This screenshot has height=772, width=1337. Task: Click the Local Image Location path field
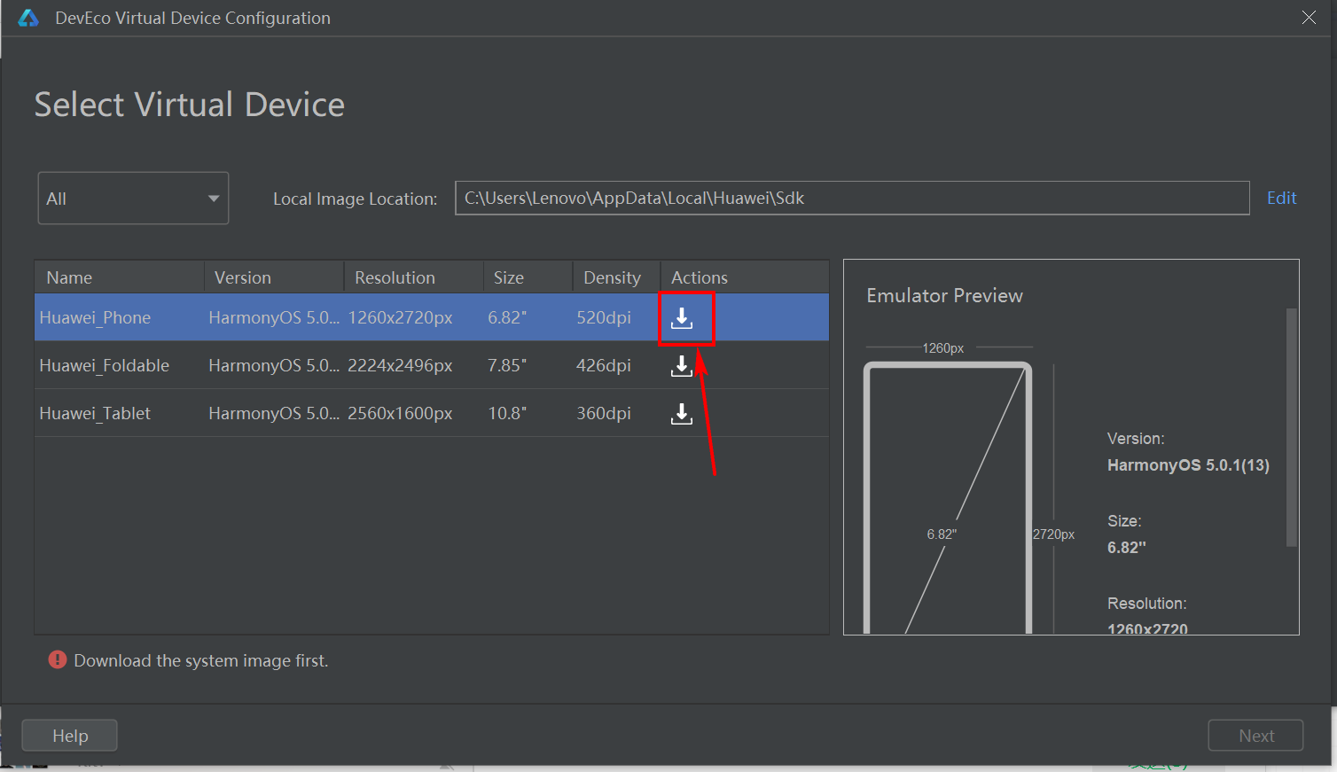[851, 198]
